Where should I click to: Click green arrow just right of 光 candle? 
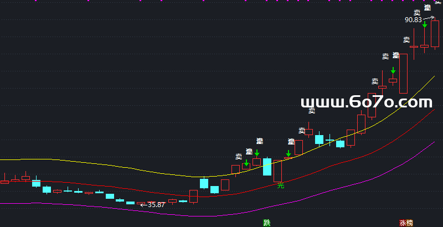pyautogui.click(x=289, y=153)
